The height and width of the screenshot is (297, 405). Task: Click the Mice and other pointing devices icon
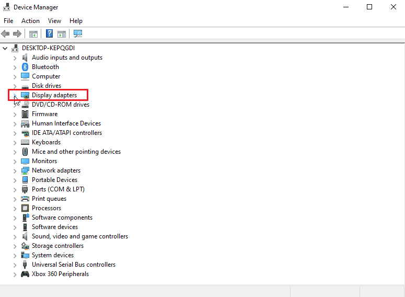click(x=25, y=152)
